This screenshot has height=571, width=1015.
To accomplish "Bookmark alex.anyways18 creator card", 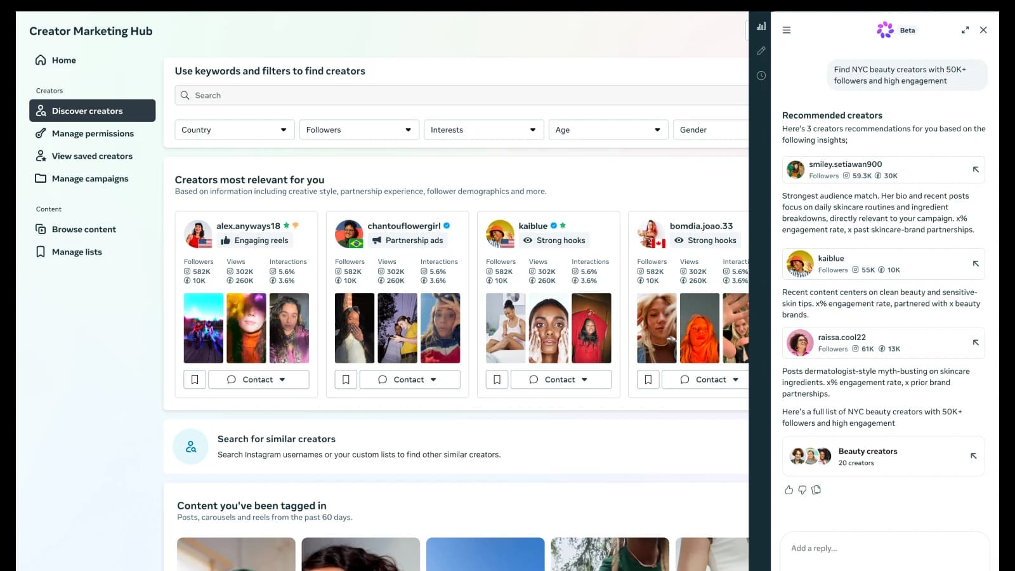I will click(195, 379).
